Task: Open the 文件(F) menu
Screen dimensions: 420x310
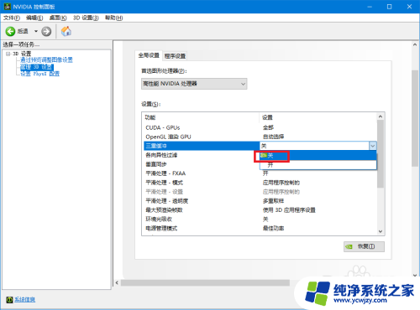Action: pos(12,18)
